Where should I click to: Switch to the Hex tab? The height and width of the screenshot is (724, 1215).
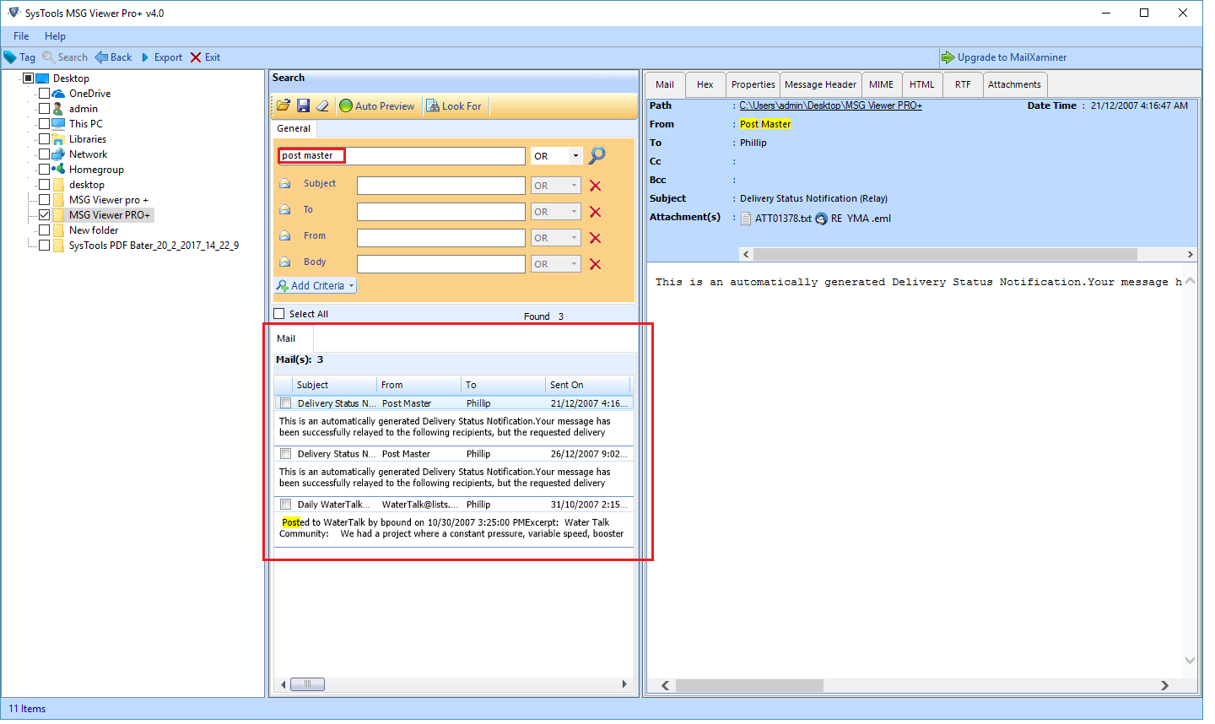705,84
